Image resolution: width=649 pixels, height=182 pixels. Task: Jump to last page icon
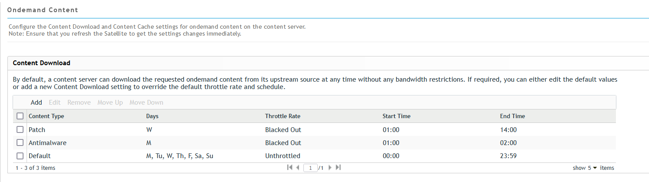point(338,168)
